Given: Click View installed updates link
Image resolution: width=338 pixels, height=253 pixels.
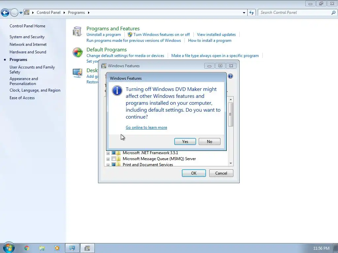Looking at the screenshot, I should tap(216, 34).
